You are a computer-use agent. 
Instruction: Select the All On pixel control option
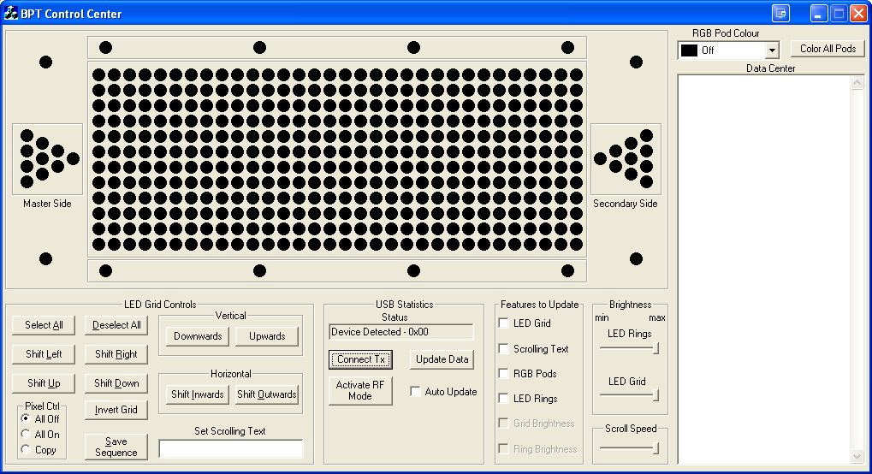tap(26, 435)
